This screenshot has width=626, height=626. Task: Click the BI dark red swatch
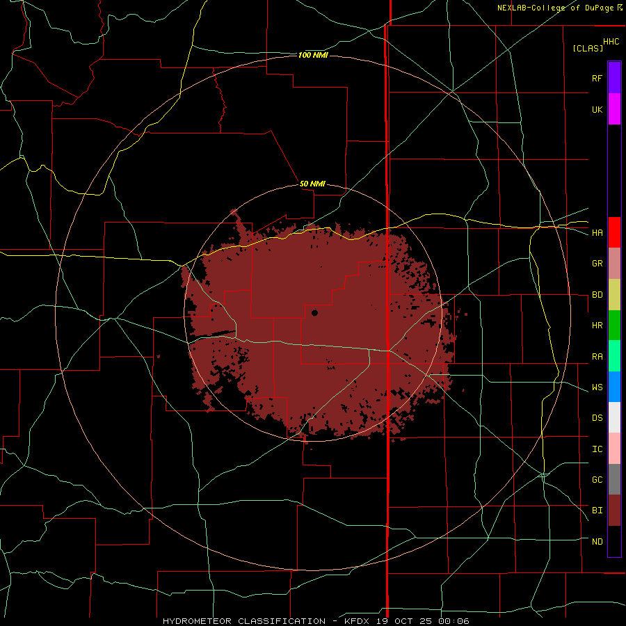[x=614, y=511]
